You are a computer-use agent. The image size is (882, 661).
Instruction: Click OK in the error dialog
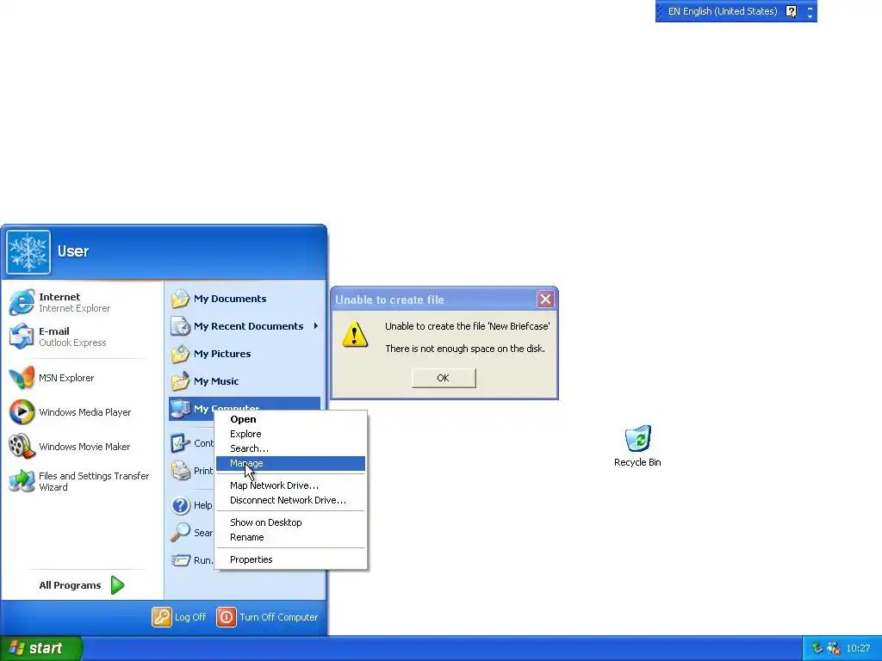[x=444, y=378]
